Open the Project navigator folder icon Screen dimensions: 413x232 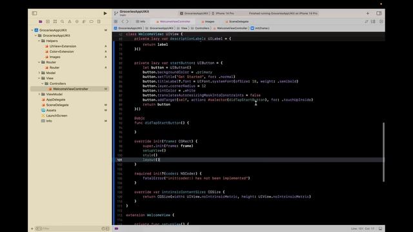(40, 21)
